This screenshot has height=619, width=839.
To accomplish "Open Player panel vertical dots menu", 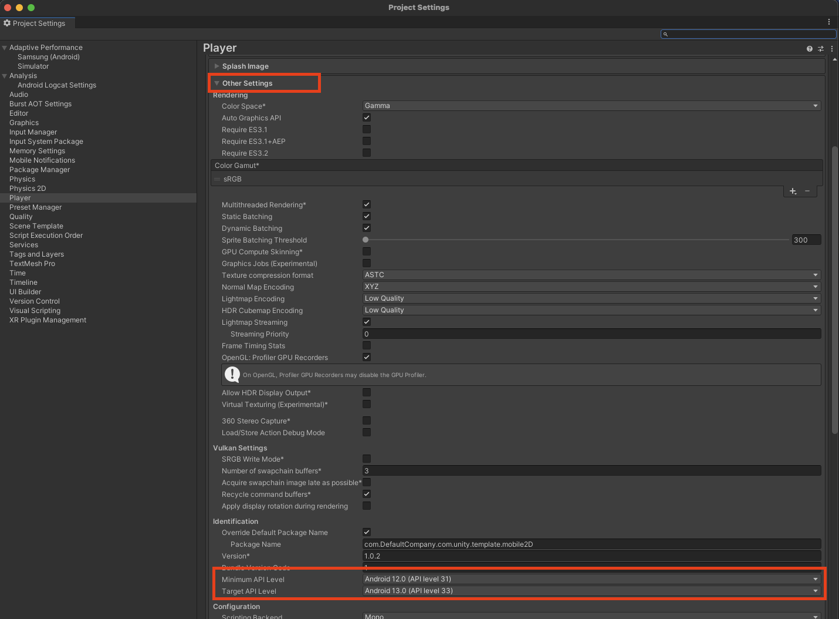I will pyautogui.click(x=832, y=49).
